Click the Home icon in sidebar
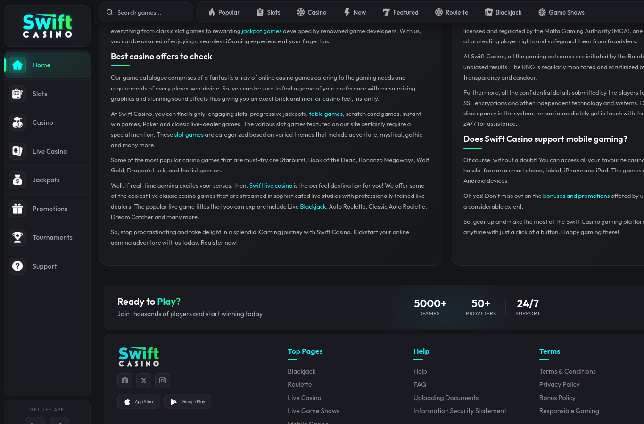644x424 pixels. [17, 65]
